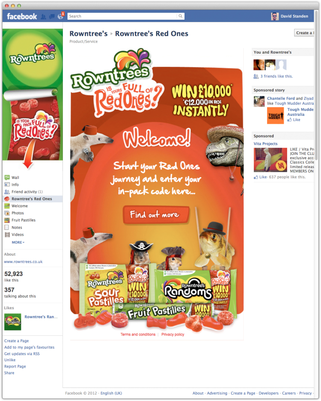Open Terms and conditions link
This screenshot has height=401, width=321.
(138, 334)
